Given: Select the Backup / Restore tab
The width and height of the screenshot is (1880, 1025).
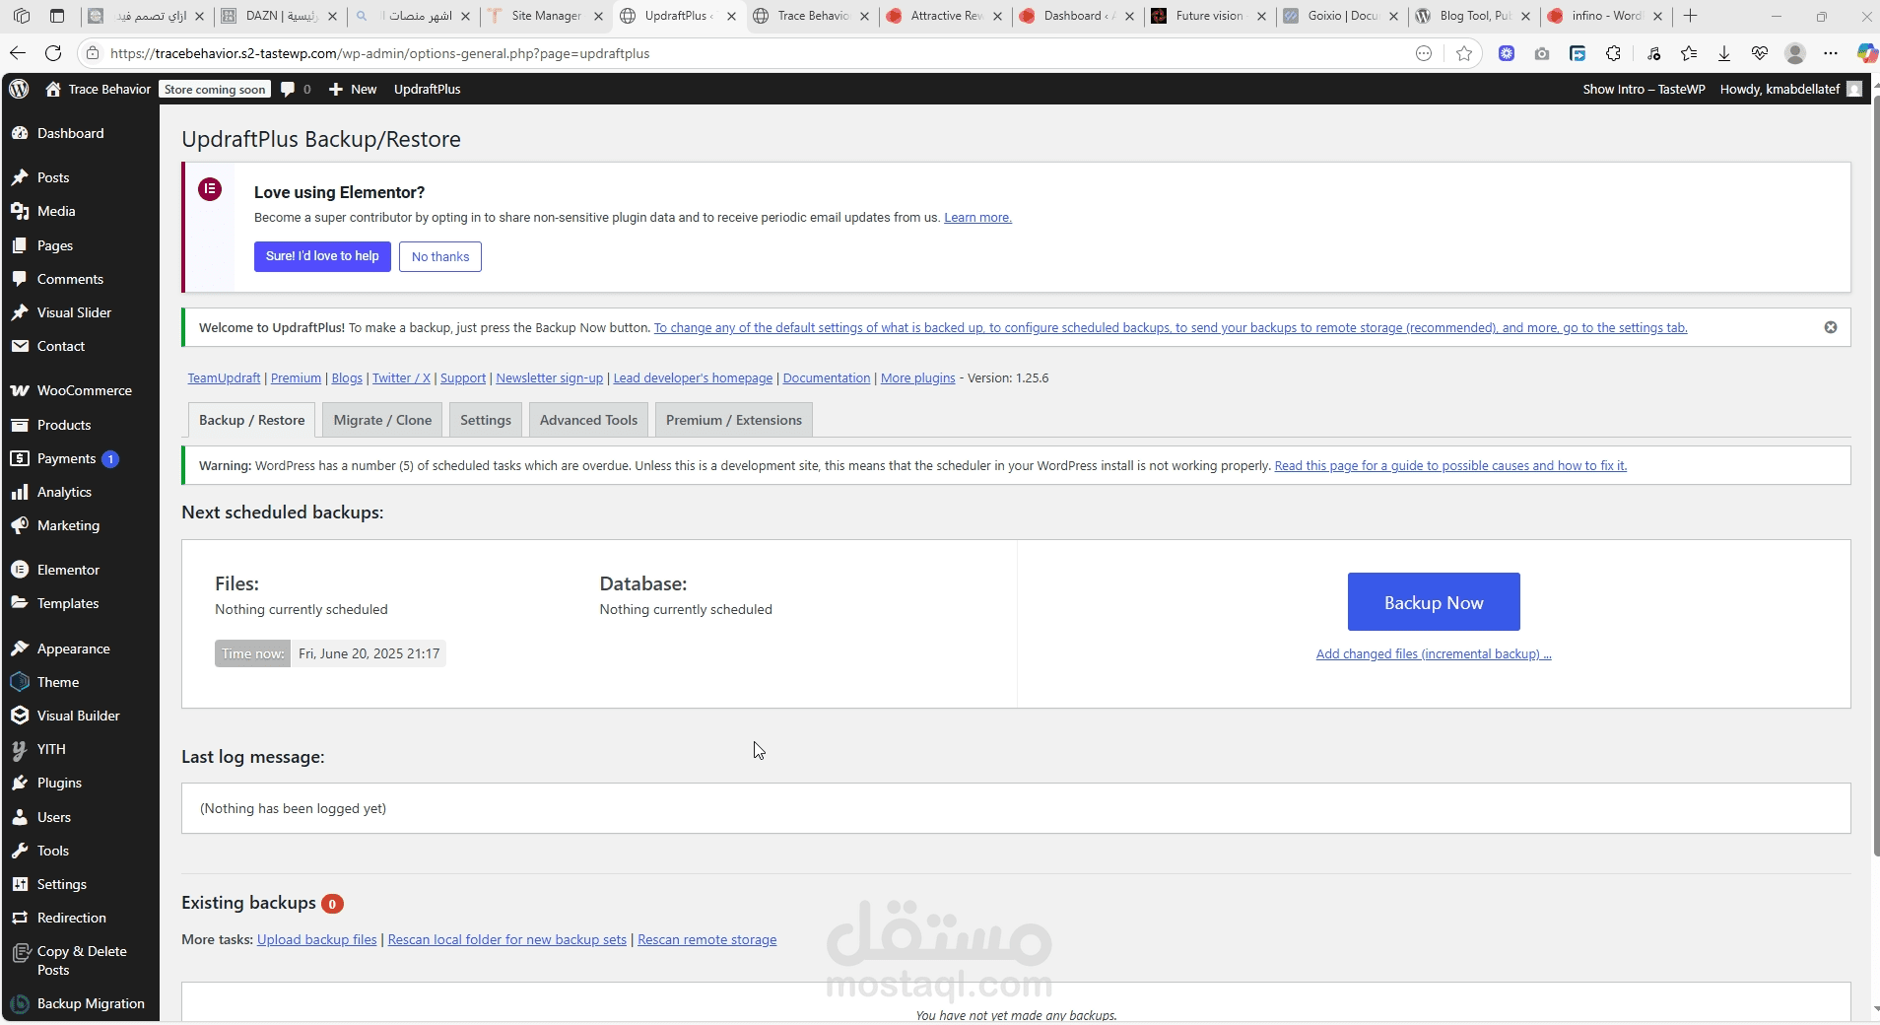Looking at the screenshot, I should tap(252, 420).
